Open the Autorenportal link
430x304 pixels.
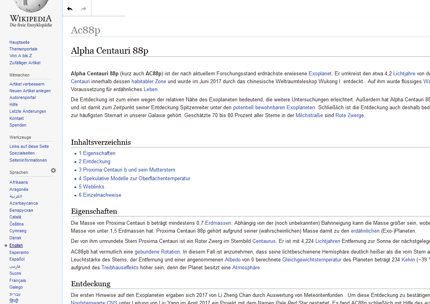click(22, 97)
